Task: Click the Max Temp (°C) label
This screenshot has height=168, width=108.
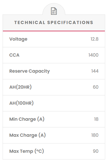Action: pyautogui.click(x=27, y=151)
